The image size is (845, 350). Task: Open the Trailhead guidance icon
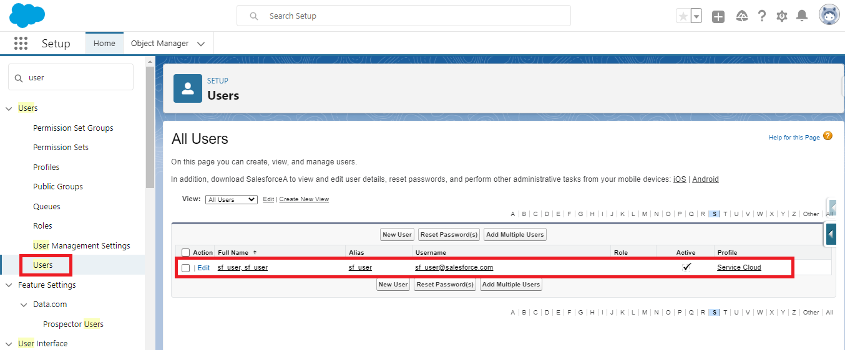coord(742,16)
